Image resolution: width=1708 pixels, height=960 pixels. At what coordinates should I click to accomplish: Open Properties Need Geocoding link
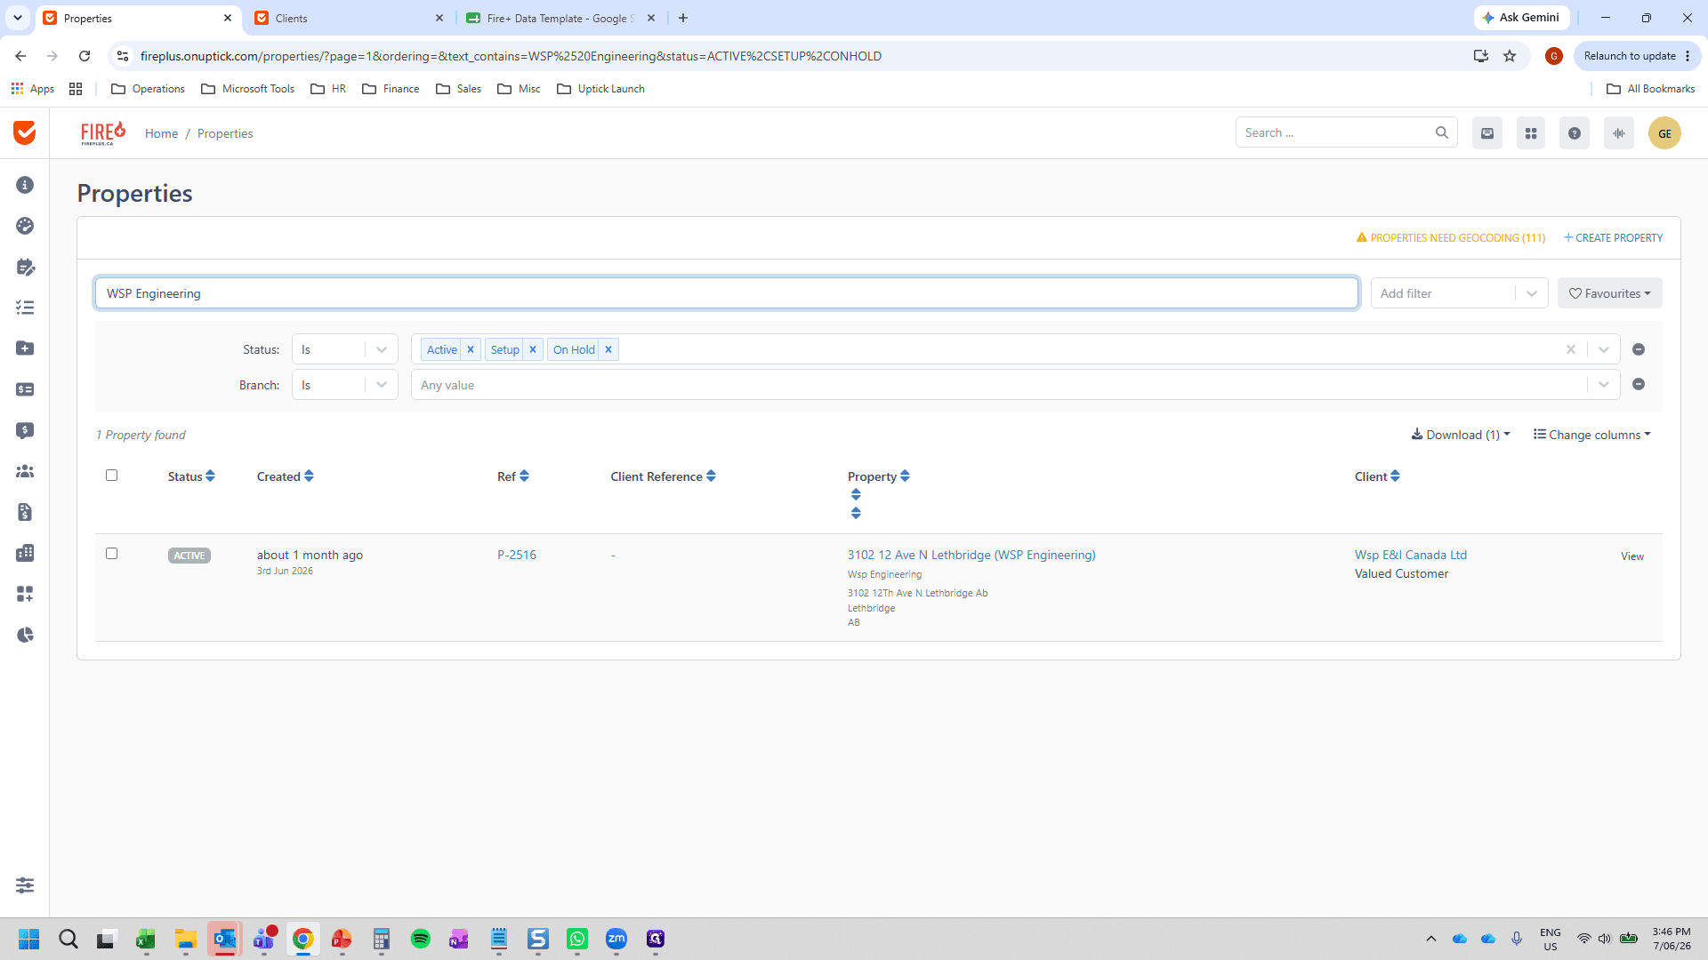[1450, 237]
